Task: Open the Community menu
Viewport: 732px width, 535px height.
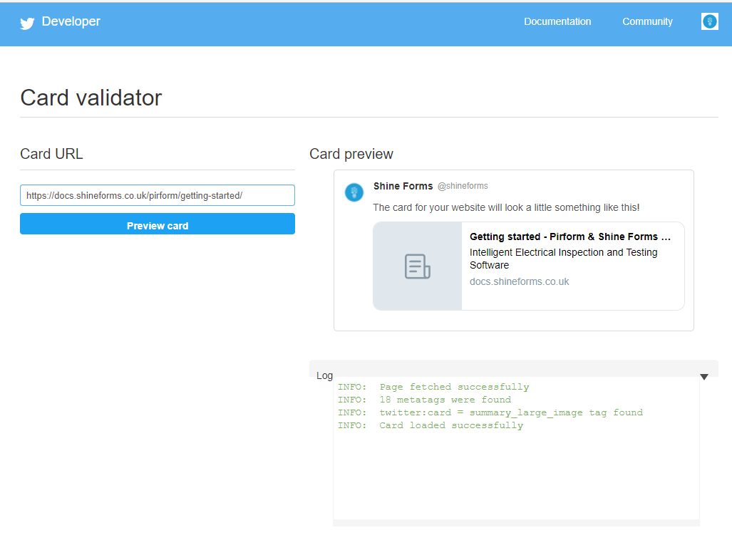Action: click(x=647, y=21)
